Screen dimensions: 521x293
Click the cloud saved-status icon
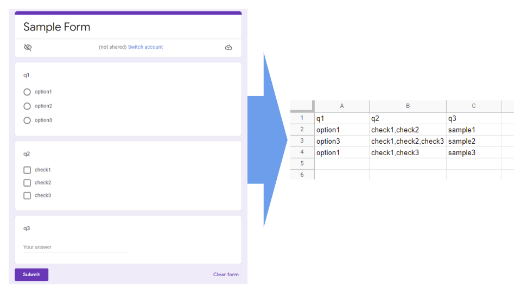click(x=228, y=47)
